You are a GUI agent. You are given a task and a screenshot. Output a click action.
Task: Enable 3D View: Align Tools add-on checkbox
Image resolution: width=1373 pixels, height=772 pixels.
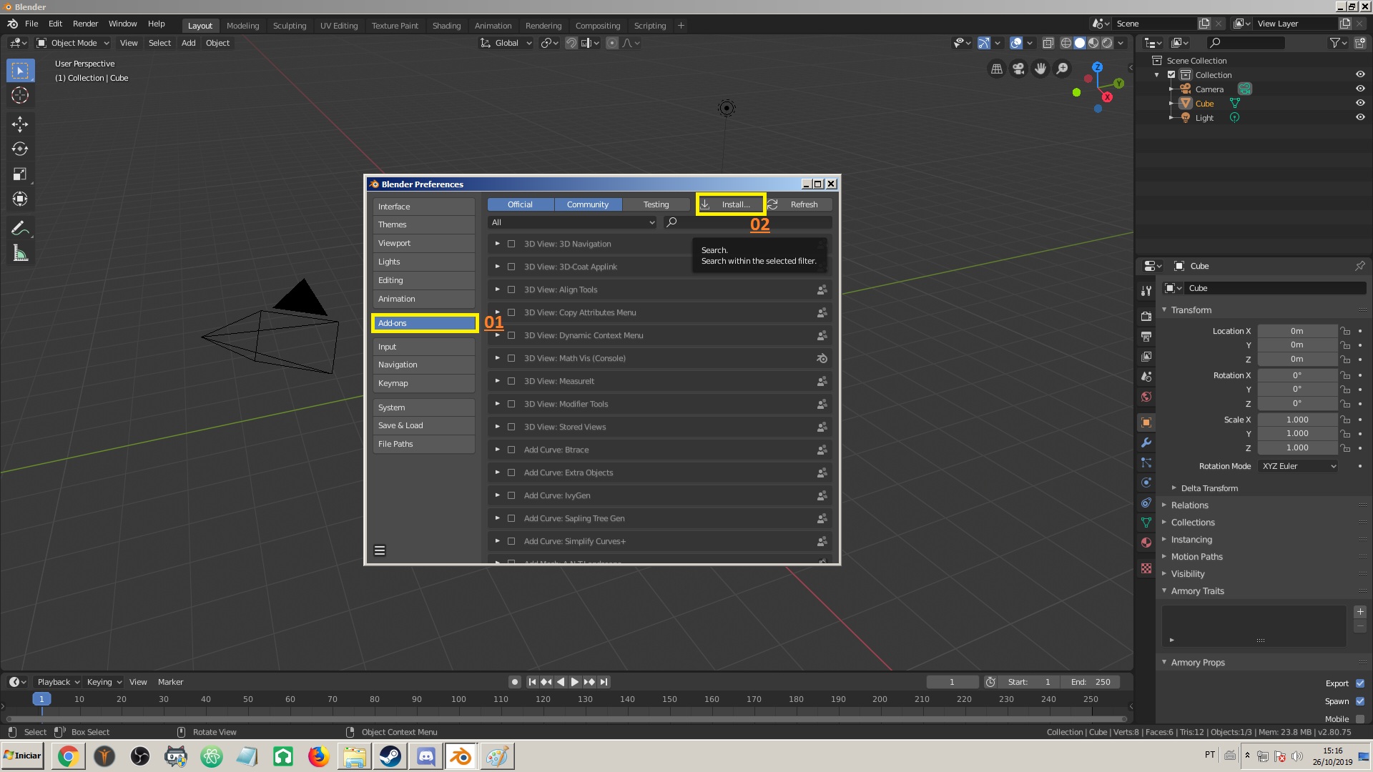pyautogui.click(x=511, y=289)
